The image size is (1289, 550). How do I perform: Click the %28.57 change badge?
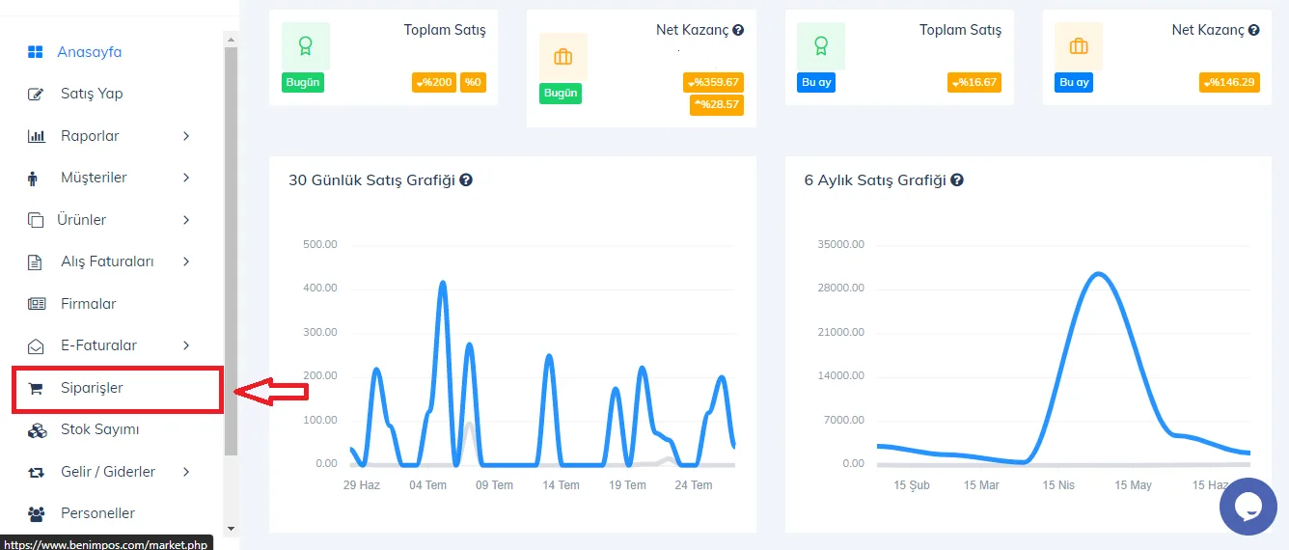(x=717, y=104)
